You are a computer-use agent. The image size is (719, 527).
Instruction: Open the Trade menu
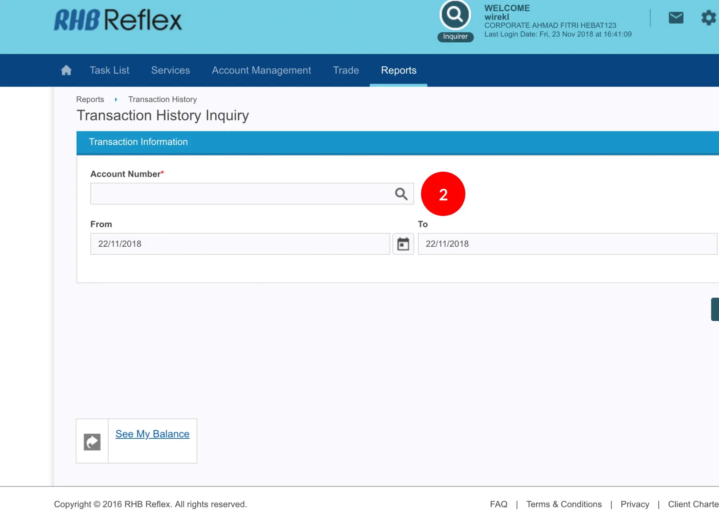(x=346, y=70)
